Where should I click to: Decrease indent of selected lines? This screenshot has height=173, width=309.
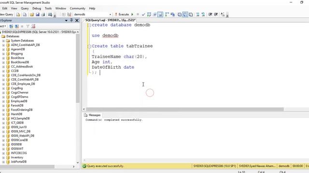tap(210, 14)
